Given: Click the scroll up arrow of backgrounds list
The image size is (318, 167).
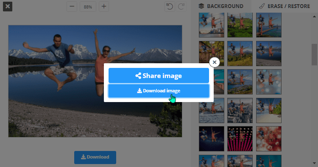Looking at the screenshot, I should (314, 16).
